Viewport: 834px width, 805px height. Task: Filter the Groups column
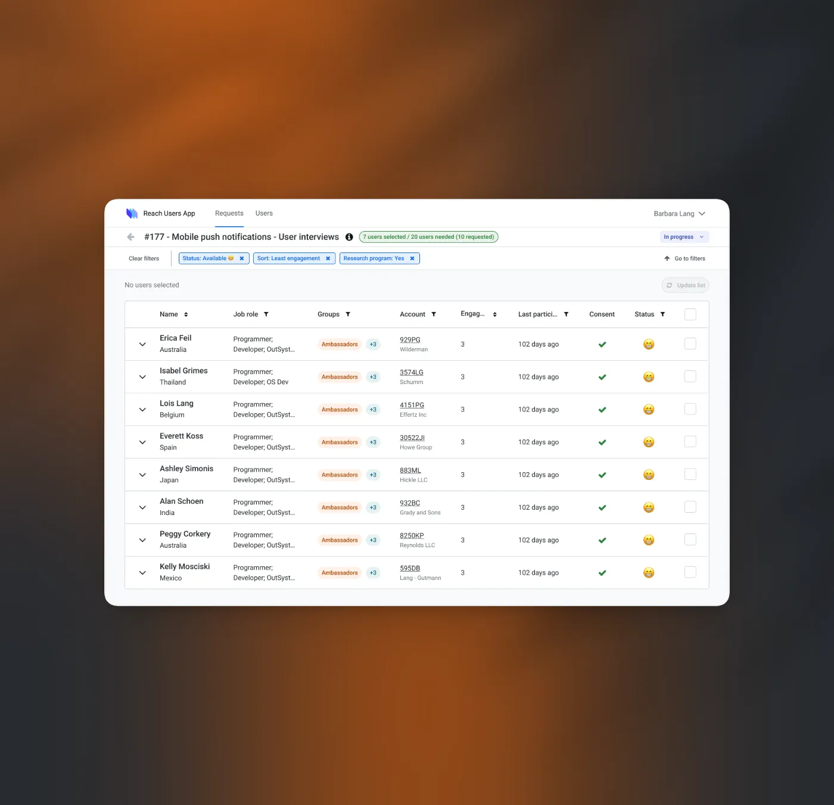tap(348, 314)
